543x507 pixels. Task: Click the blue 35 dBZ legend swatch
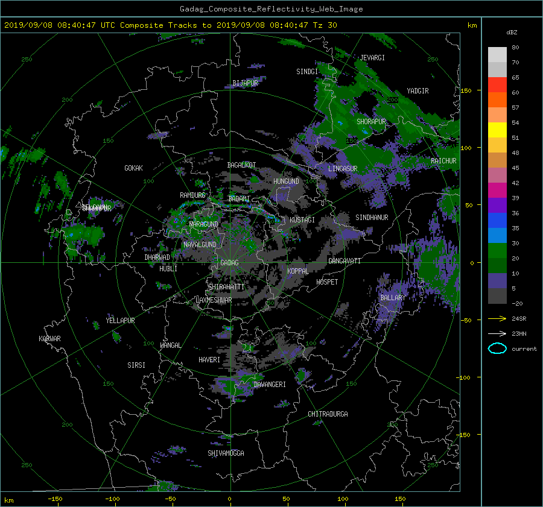(497, 220)
